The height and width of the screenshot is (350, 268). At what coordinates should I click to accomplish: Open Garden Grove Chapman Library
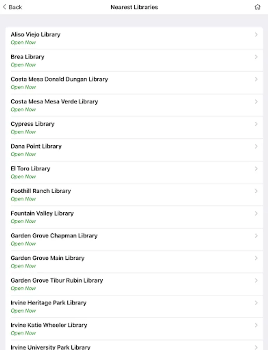pyautogui.click(x=54, y=236)
